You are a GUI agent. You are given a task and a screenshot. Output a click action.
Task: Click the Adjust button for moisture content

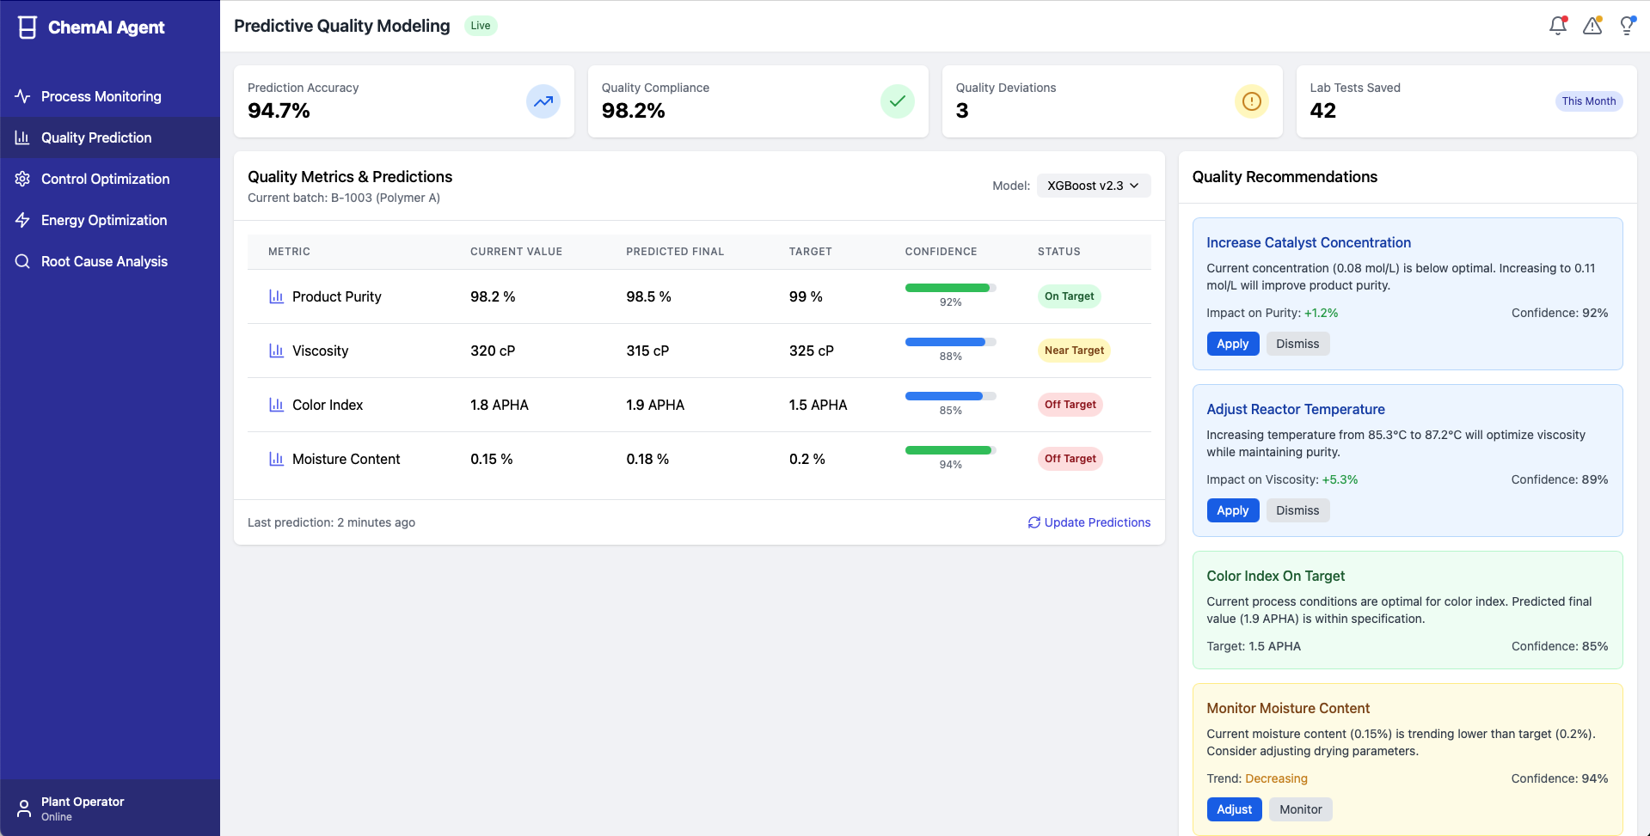(1234, 809)
